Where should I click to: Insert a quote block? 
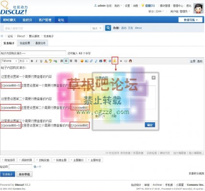[121, 61]
